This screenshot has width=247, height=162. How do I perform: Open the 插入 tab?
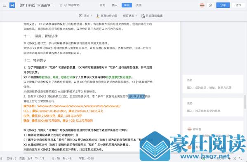click(115, 5)
